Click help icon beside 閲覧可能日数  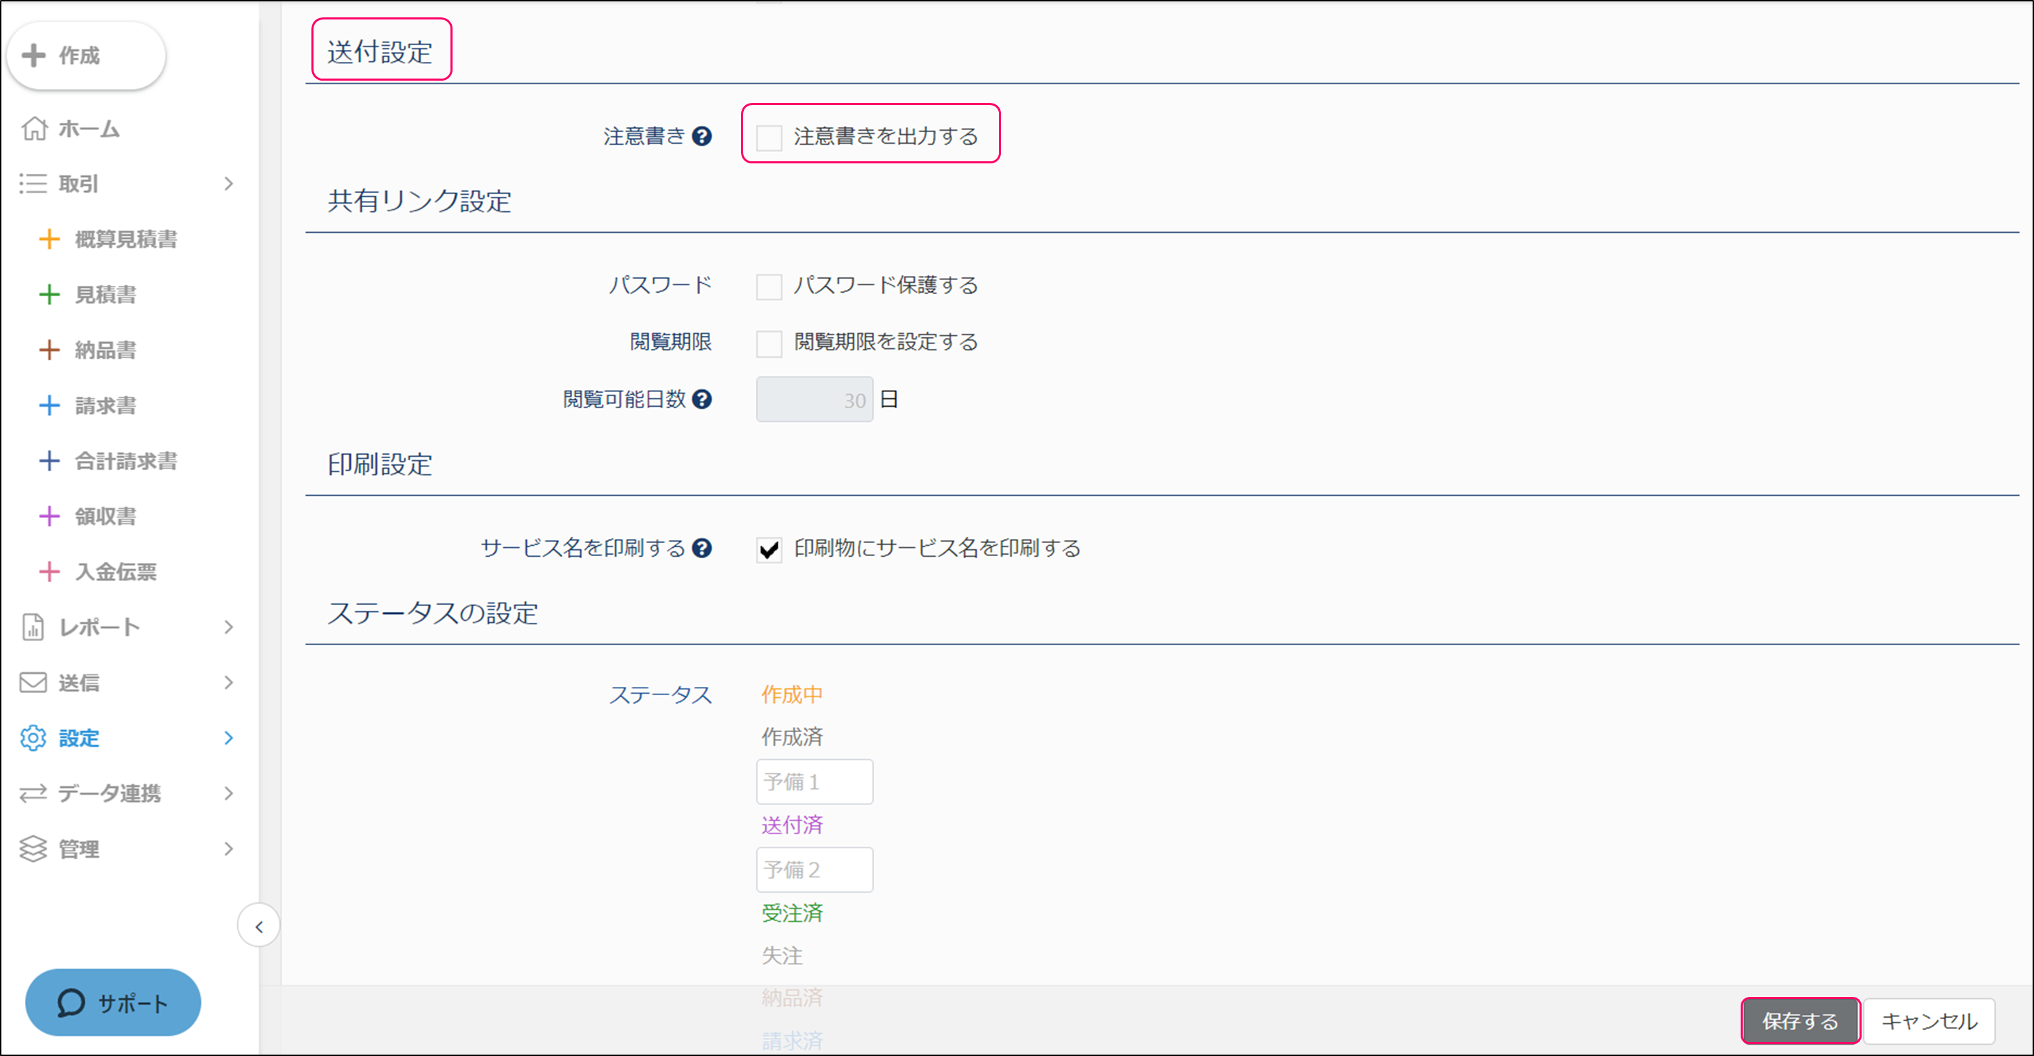point(701,400)
